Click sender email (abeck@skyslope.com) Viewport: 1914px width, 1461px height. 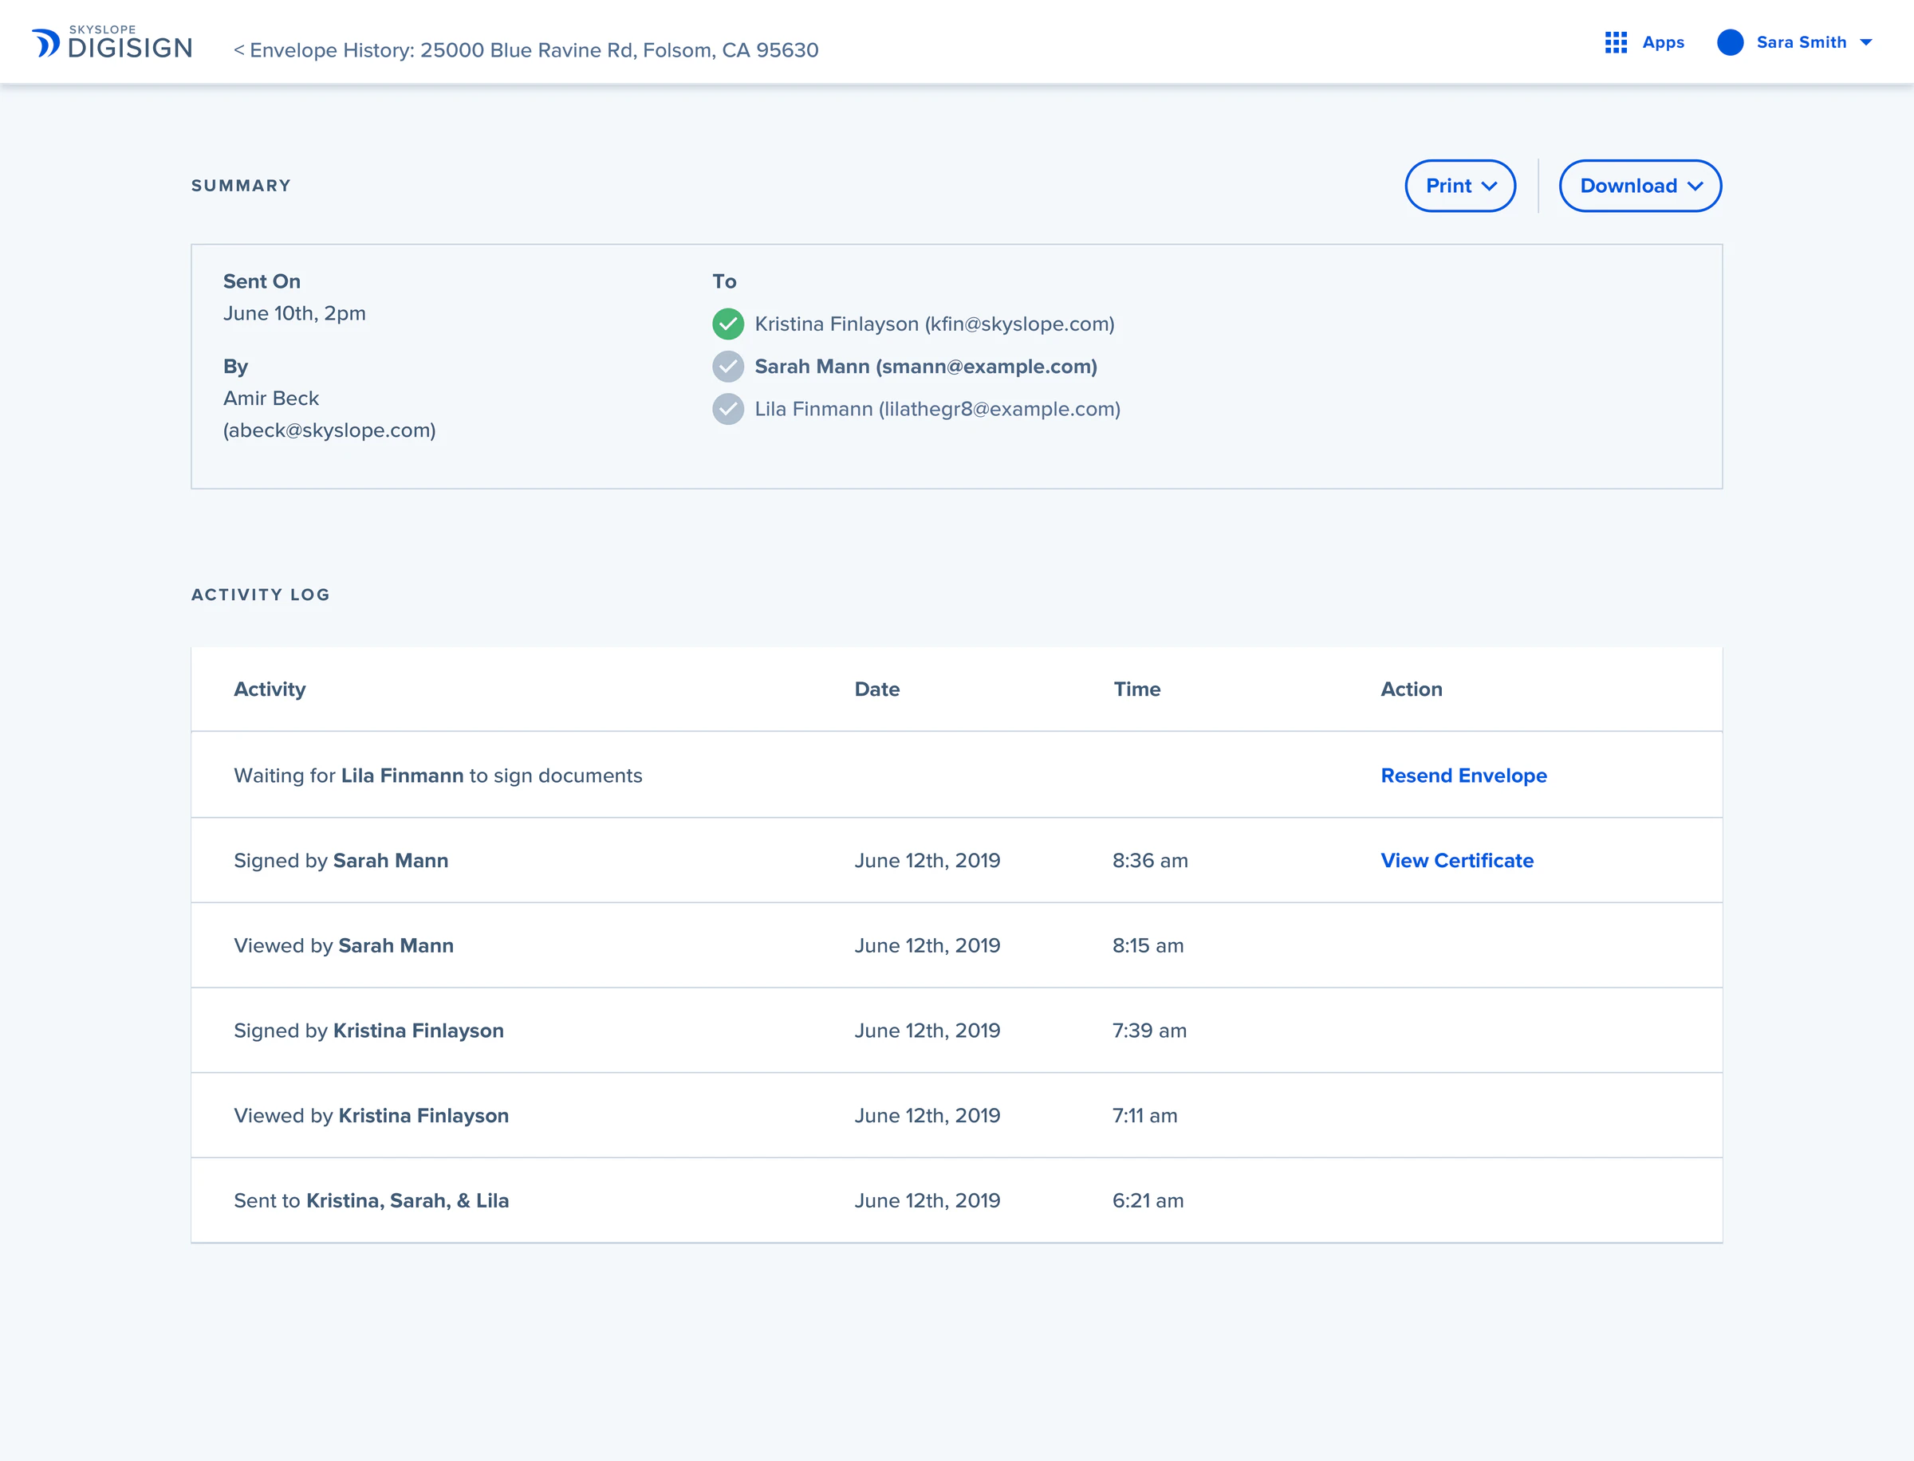pos(329,430)
